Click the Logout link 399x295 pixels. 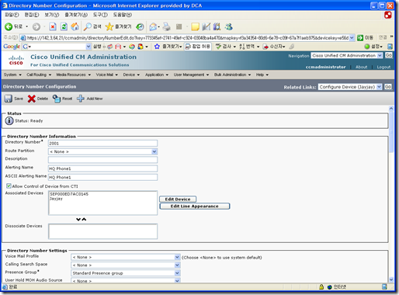[383, 67]
